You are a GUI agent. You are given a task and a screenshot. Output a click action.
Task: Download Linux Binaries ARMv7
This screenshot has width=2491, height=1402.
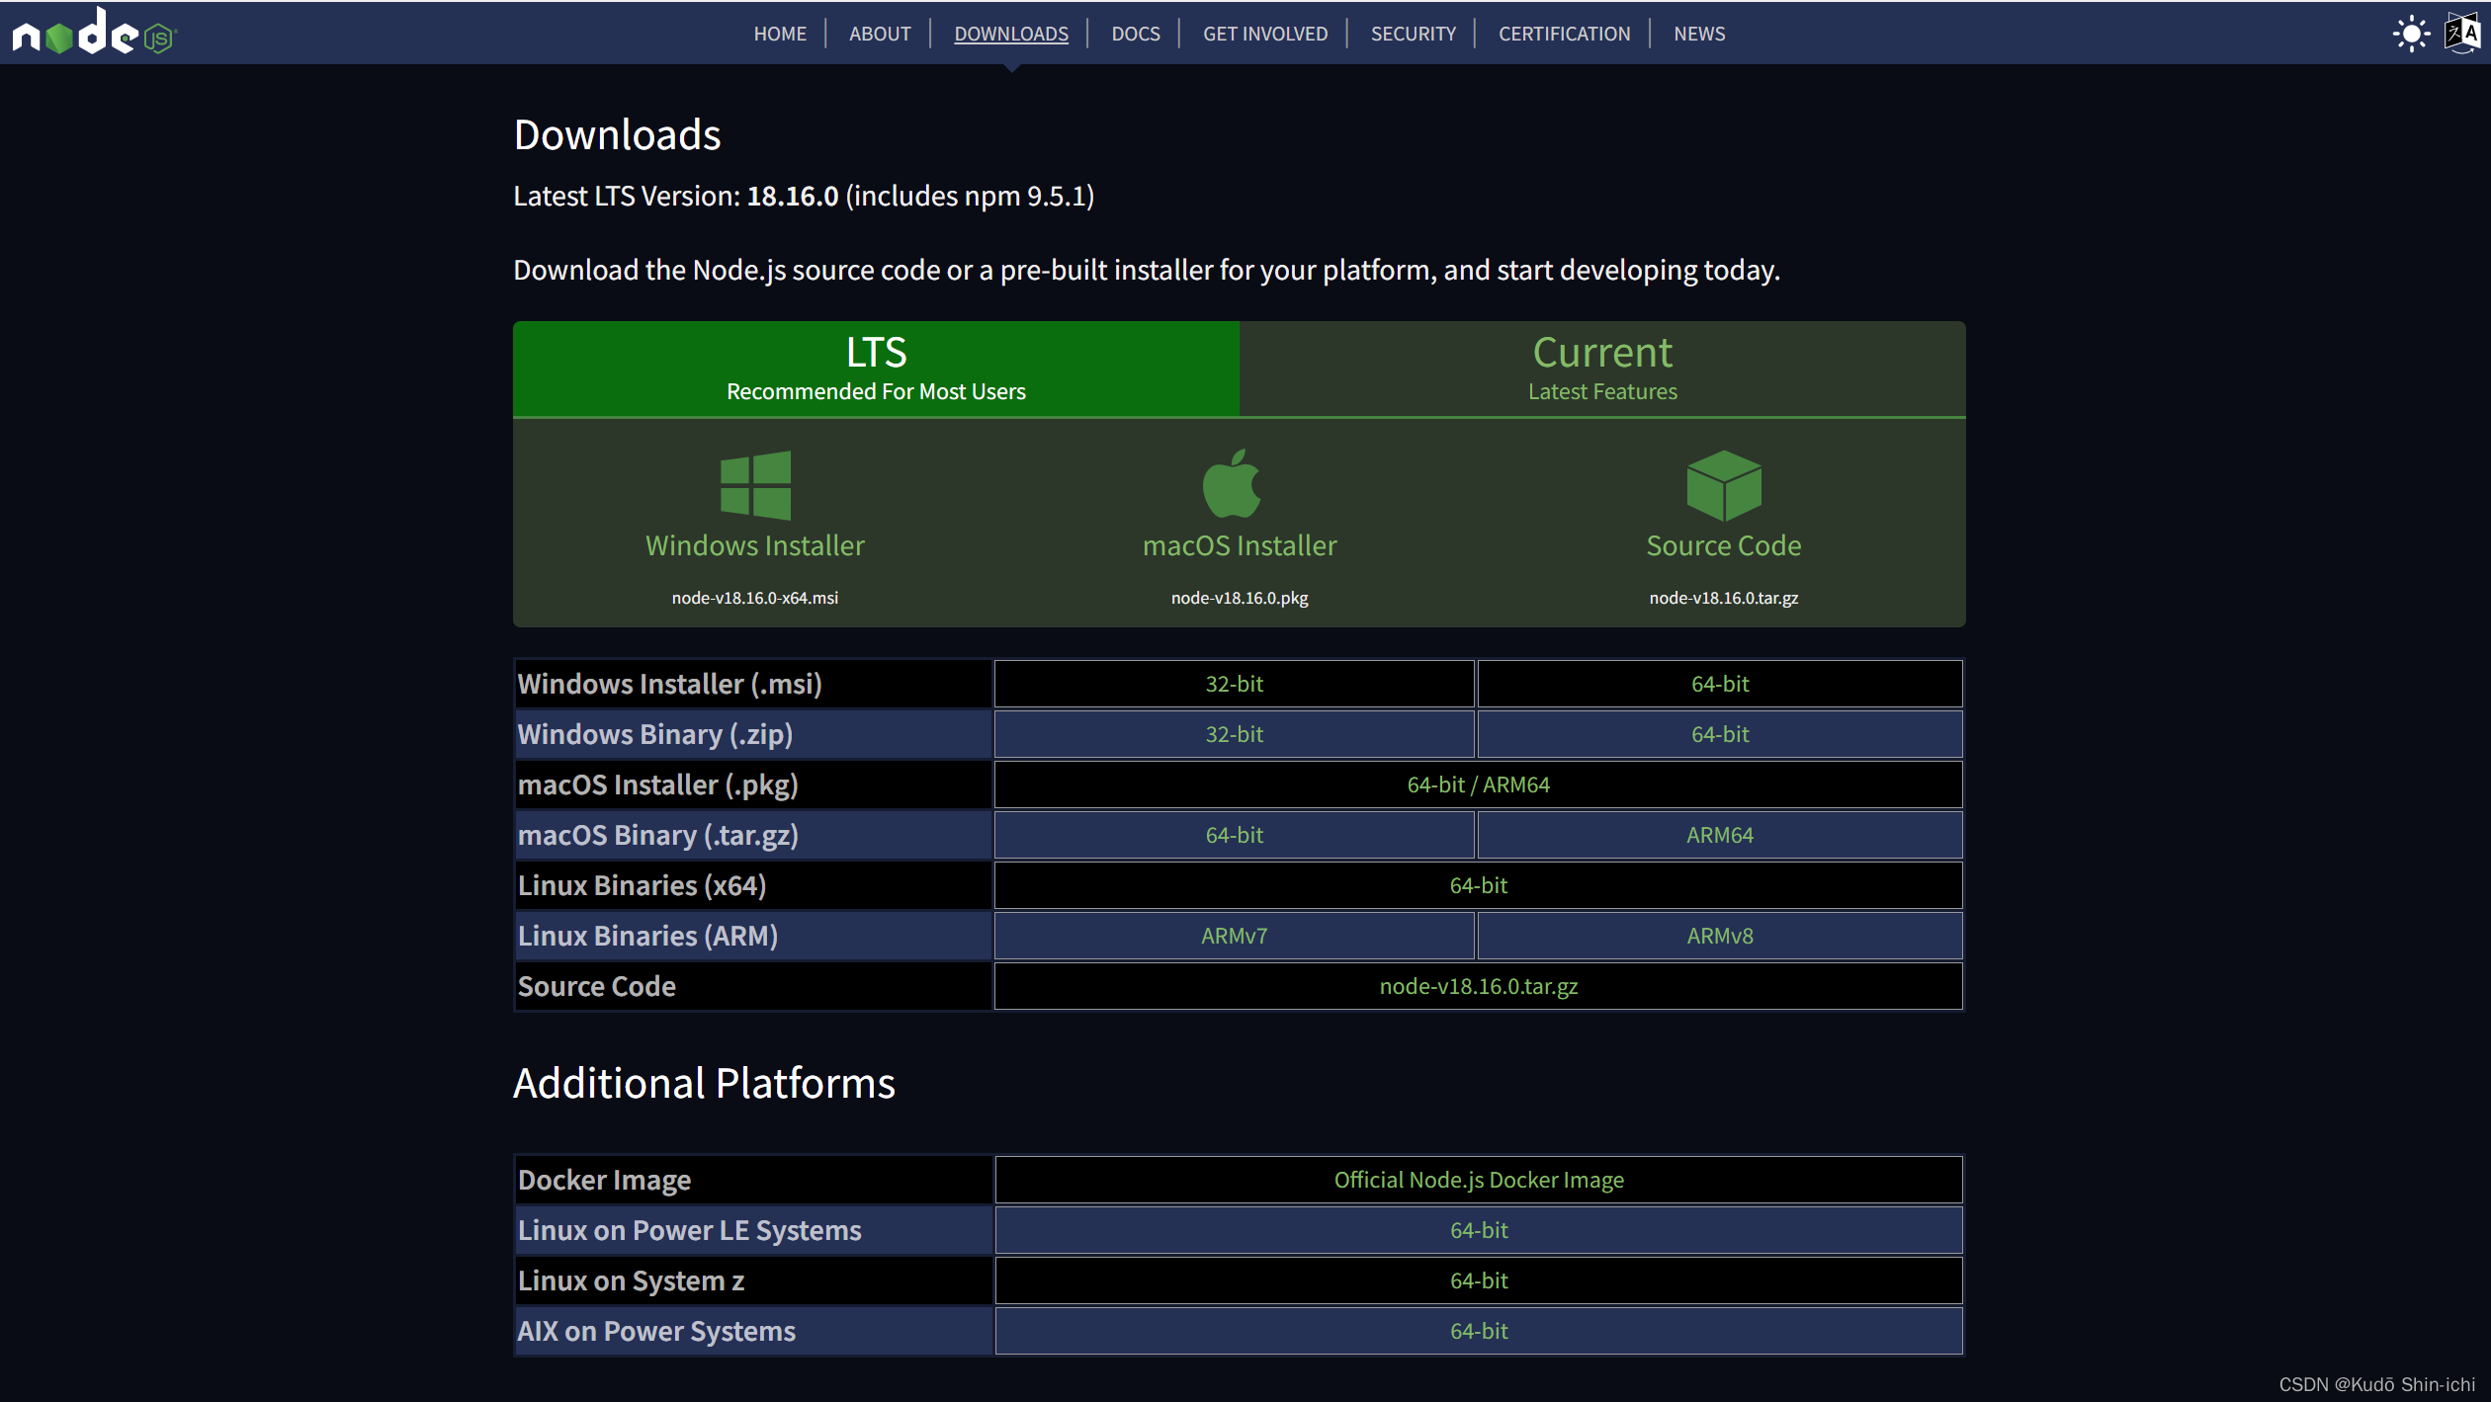coord(1234,936)
